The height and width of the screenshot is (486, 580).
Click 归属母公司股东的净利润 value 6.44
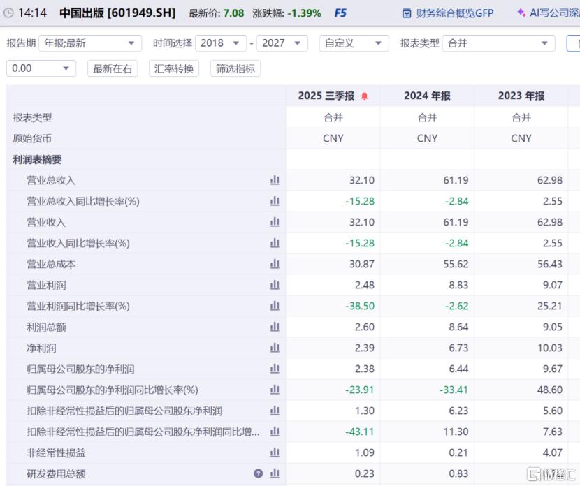[x=458, y=369]
